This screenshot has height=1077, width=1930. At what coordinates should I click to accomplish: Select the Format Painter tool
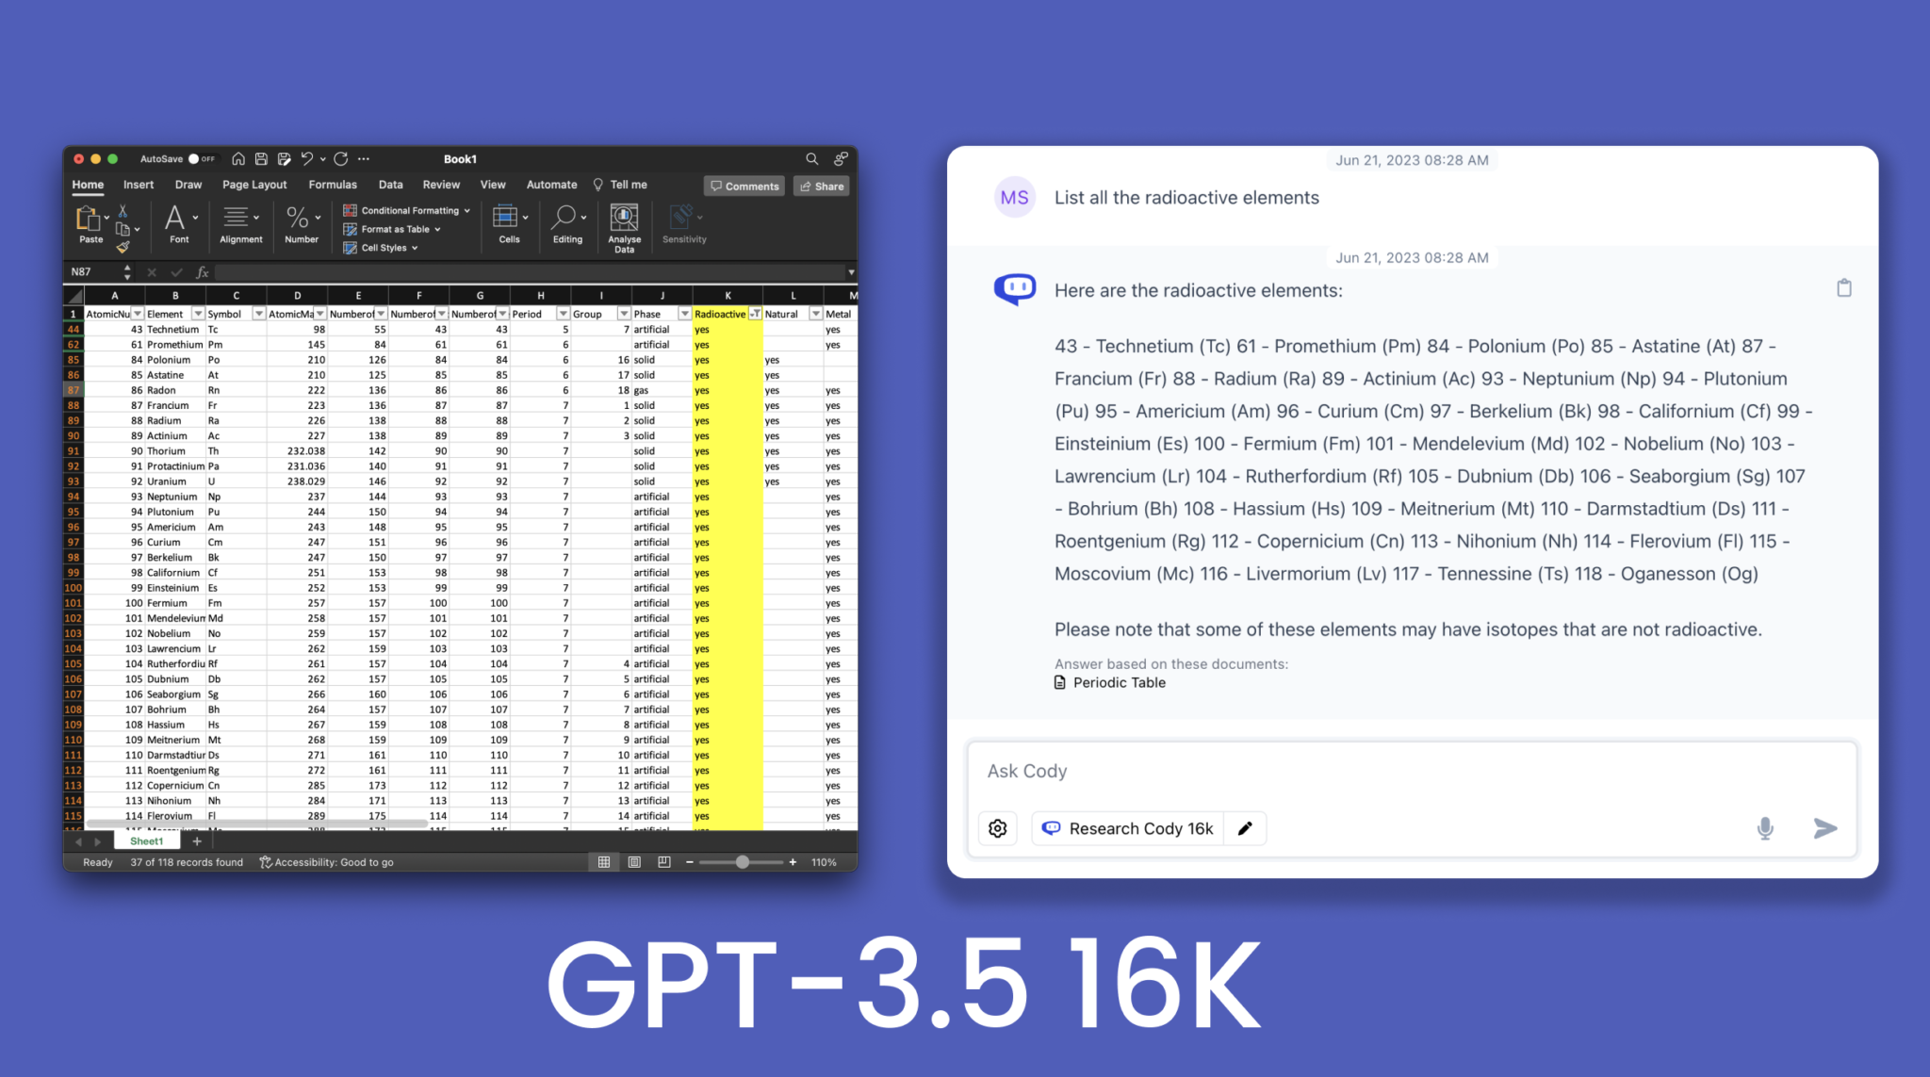coord(123,247)
